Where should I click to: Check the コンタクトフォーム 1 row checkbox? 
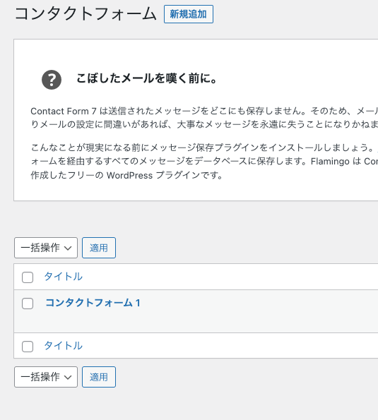pos(28,304)
